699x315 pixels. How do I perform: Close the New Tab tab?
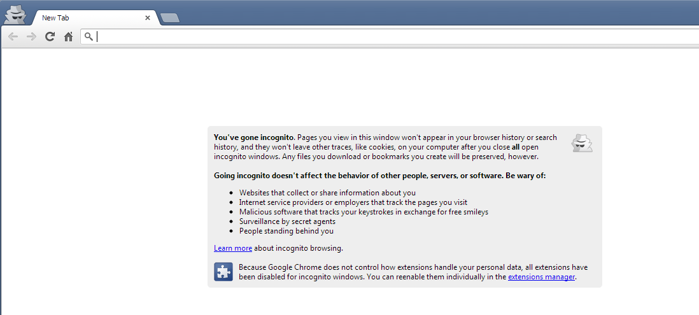(x=148, y=18)
